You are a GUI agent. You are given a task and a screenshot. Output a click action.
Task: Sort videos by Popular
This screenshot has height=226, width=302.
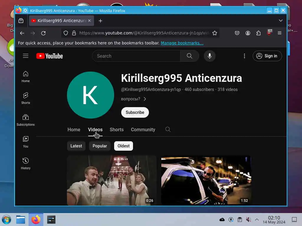coord(100,146)
